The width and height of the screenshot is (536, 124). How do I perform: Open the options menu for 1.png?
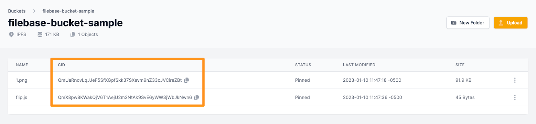point(515,80)
